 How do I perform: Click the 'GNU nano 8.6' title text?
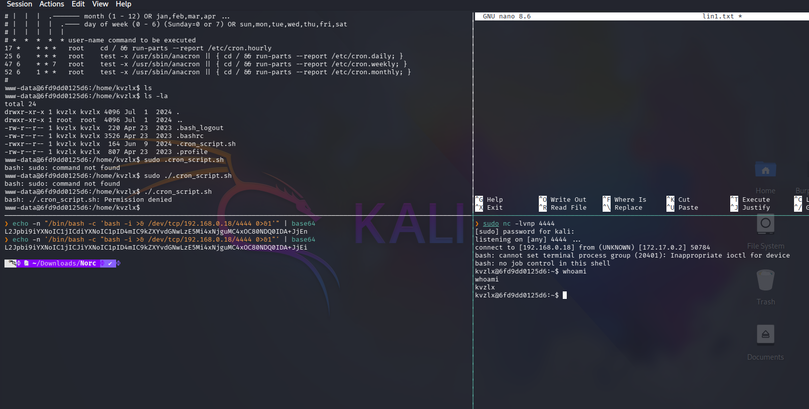tap(507, 16)
